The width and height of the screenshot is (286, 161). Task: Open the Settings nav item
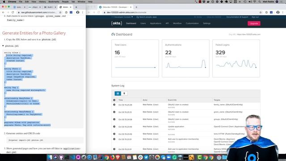pos(206,23)
